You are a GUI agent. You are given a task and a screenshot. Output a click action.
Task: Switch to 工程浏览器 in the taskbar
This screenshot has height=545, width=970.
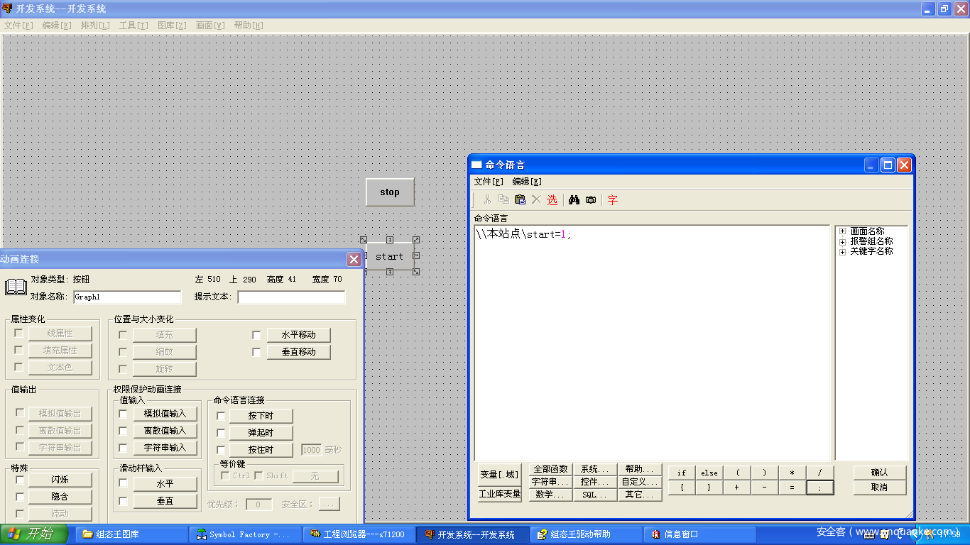tap(357, 534)
